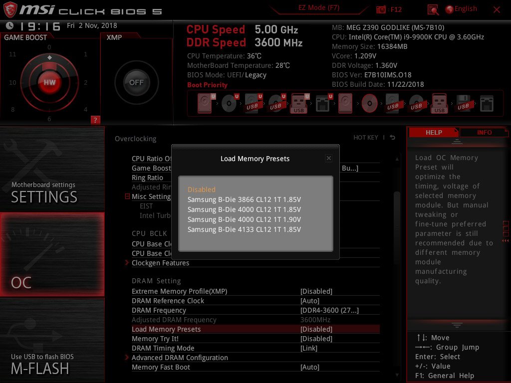Viewport: 511px width, 383px height.
Task: Select the last legacy network boot icon
Action: point(487,103)
